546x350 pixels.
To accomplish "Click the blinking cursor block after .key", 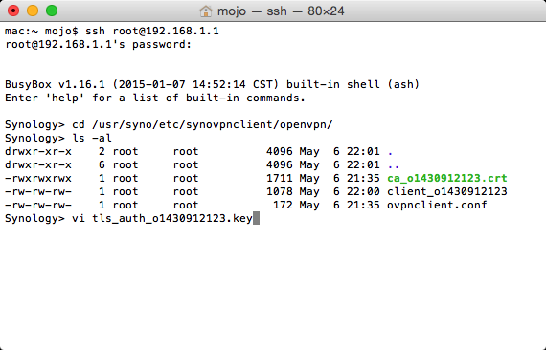I will click(256, 218).
